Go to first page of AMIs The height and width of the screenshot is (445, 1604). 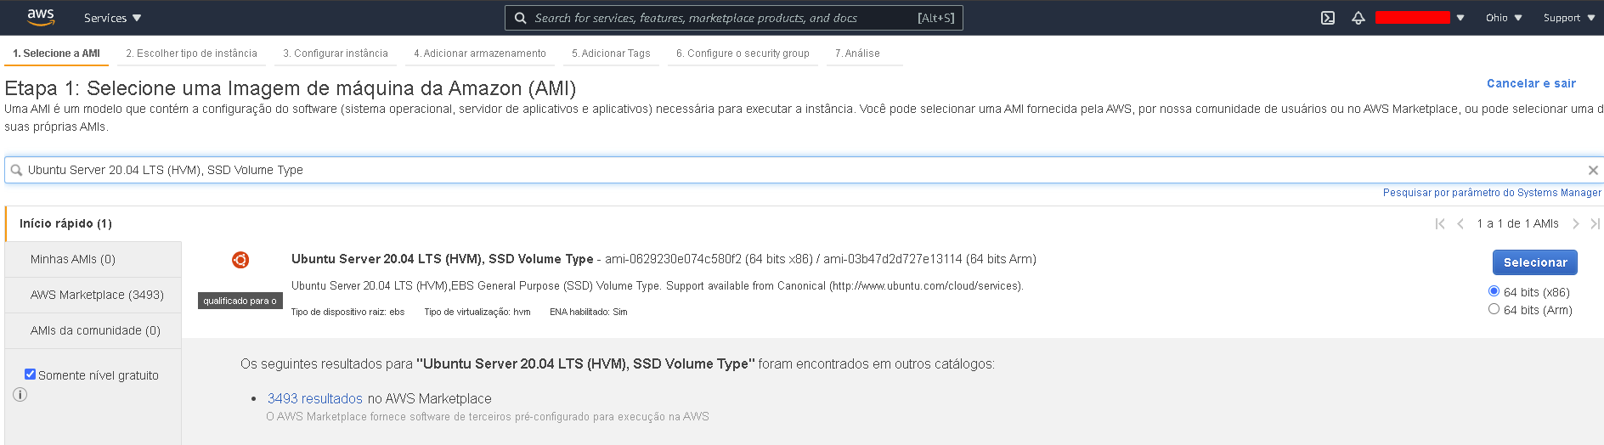[1440, 223]
